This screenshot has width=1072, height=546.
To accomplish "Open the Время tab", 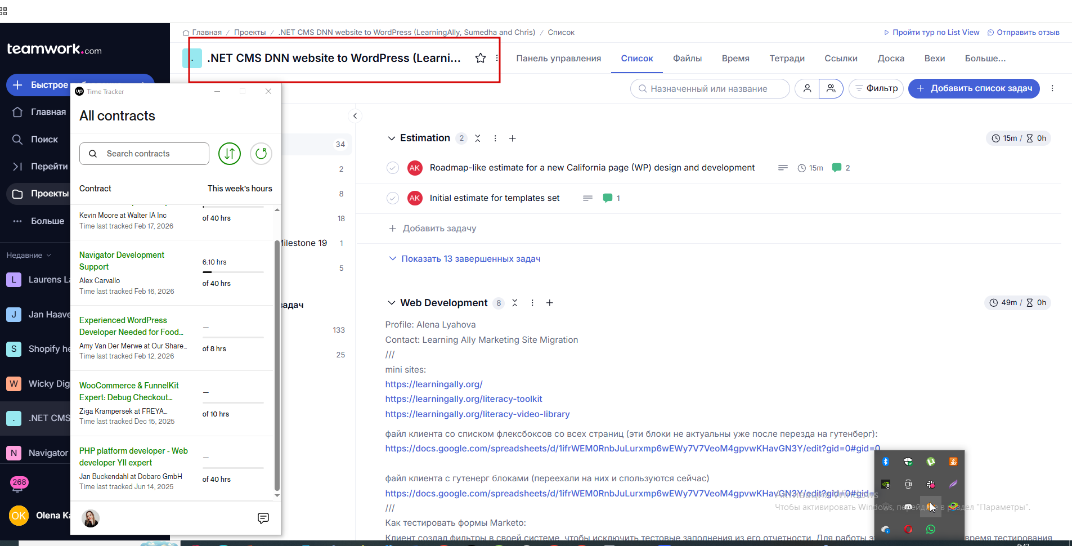I will click(x=735, y=58).
